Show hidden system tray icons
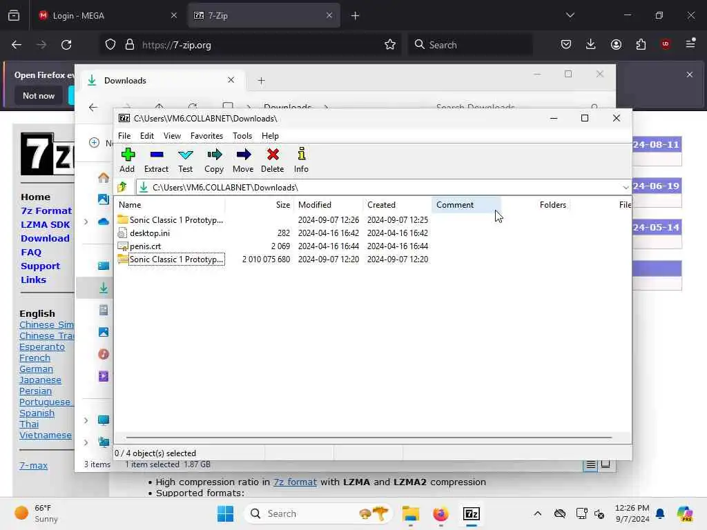Image resolution: width=707 pixels, height=530 pixels. point(537,513)
